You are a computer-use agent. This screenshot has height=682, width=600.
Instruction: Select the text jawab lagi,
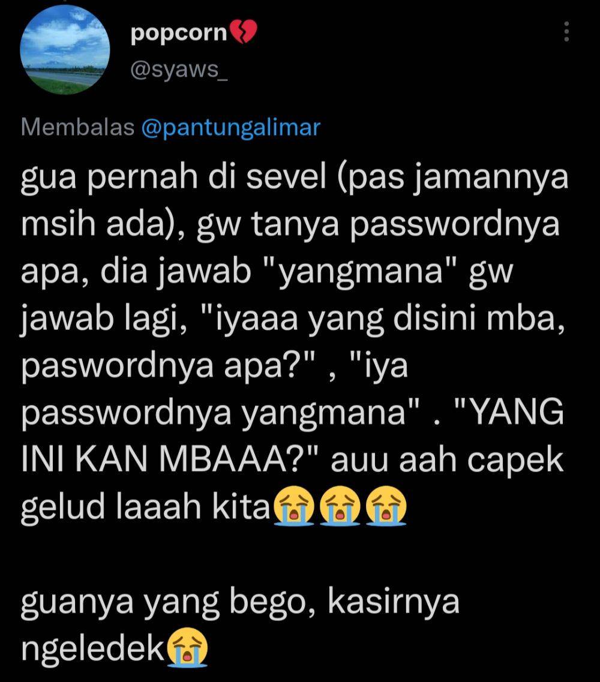[x=104, y=320]
